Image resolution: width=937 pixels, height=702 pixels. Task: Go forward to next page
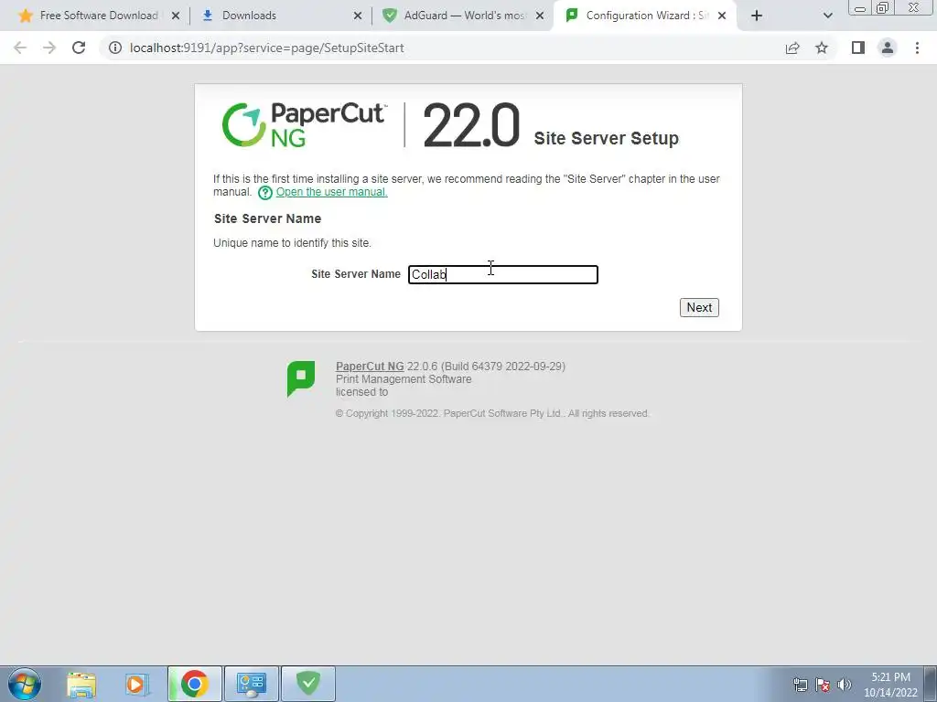(x=49, y=48)
